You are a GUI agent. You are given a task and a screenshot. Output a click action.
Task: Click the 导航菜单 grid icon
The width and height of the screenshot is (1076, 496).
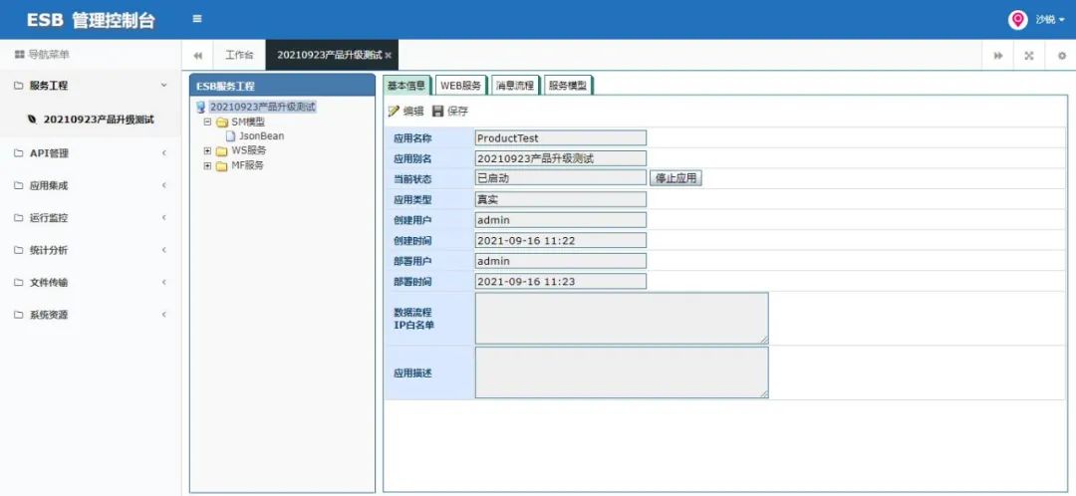click(x=19, y=54)
